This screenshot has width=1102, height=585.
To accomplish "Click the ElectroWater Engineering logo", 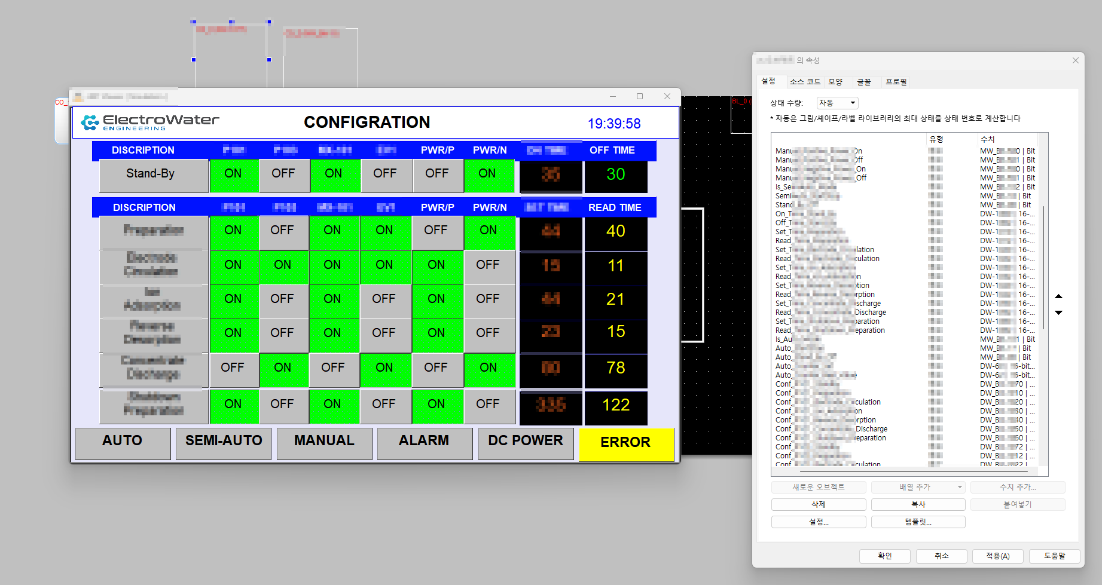I will point(150,122).
